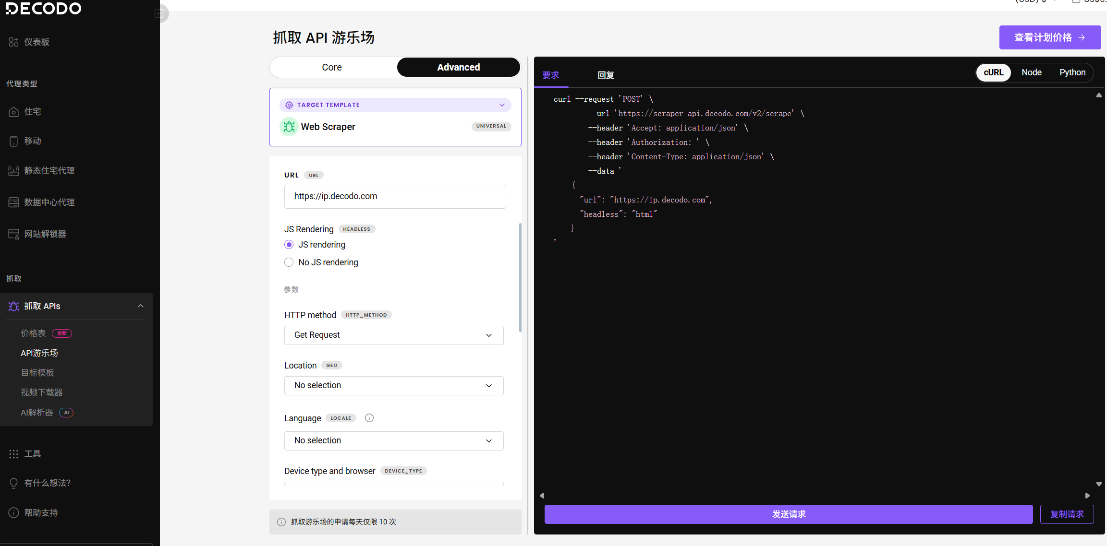Expand the Target Template chevron
The width and height of the screenshot is (1107, 546).
(x=502, y=105)
